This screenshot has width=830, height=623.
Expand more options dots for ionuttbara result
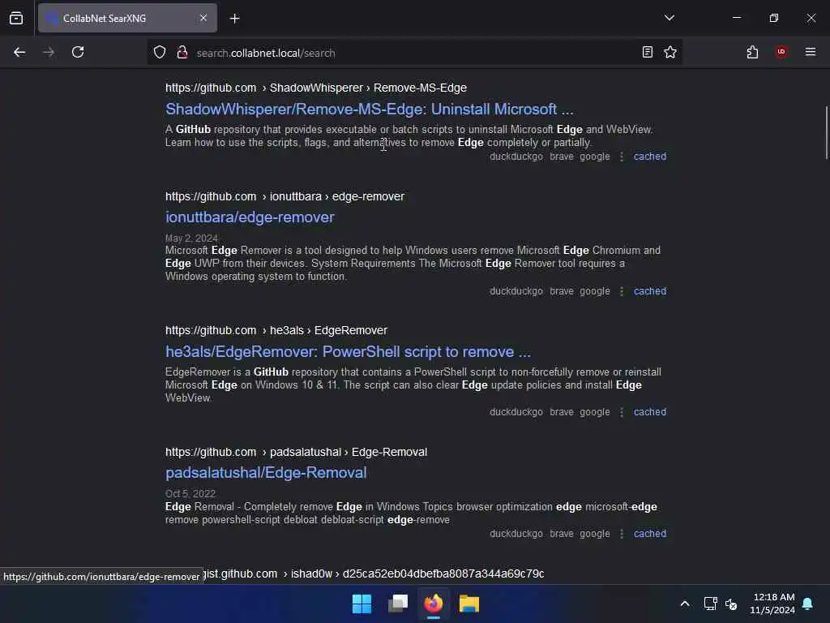[x=622, y=291]
